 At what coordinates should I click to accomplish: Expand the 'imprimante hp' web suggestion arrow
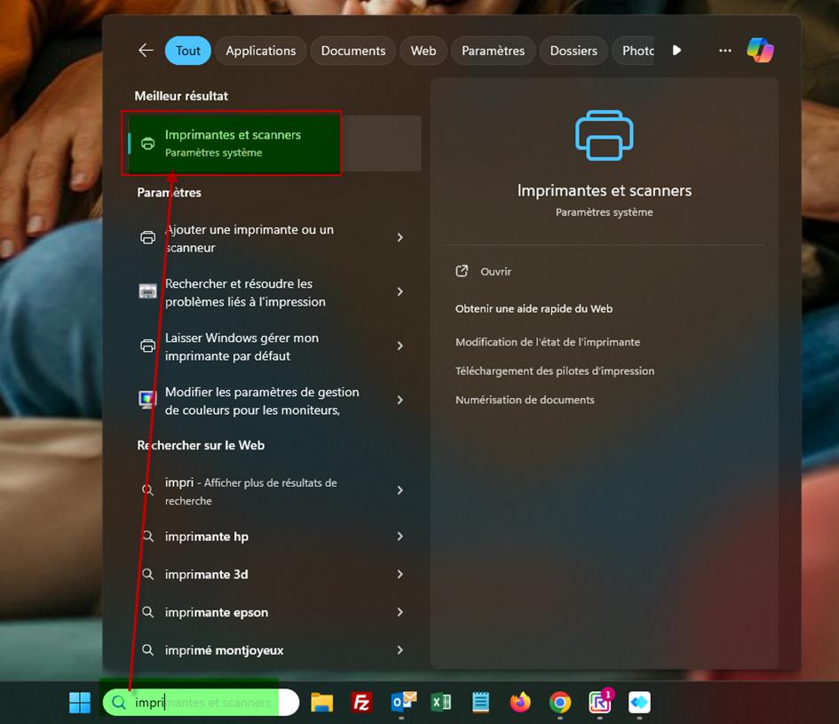(x=400, y=537)
